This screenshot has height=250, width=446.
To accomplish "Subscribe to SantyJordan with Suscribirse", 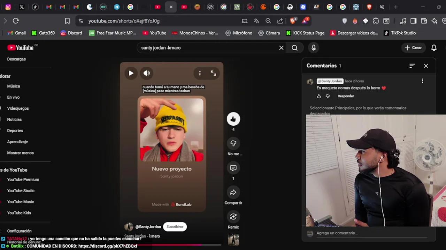I will [175, 227].
